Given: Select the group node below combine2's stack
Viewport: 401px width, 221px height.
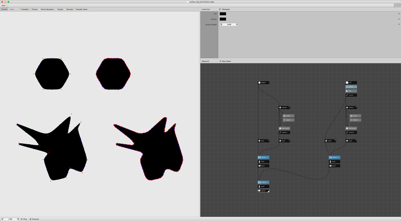Looking at the screenshot, I should pos(263,166).
